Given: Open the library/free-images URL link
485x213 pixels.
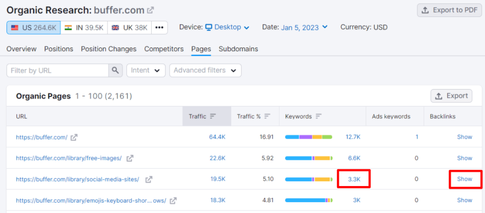Looking at the screenshot, I should click(69, 158).
